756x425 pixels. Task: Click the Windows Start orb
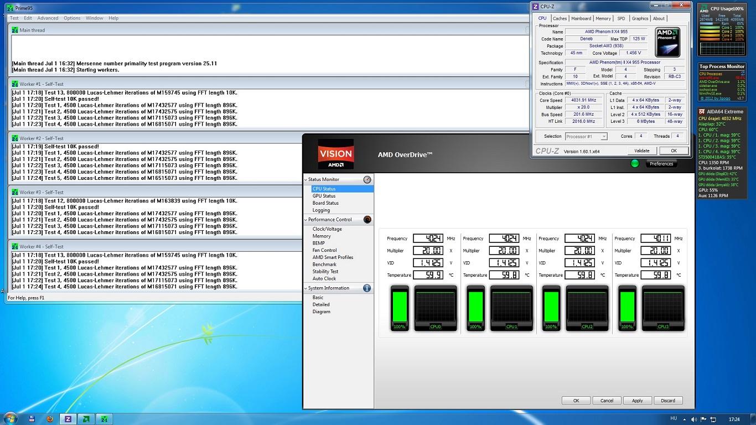coord(11,418)
